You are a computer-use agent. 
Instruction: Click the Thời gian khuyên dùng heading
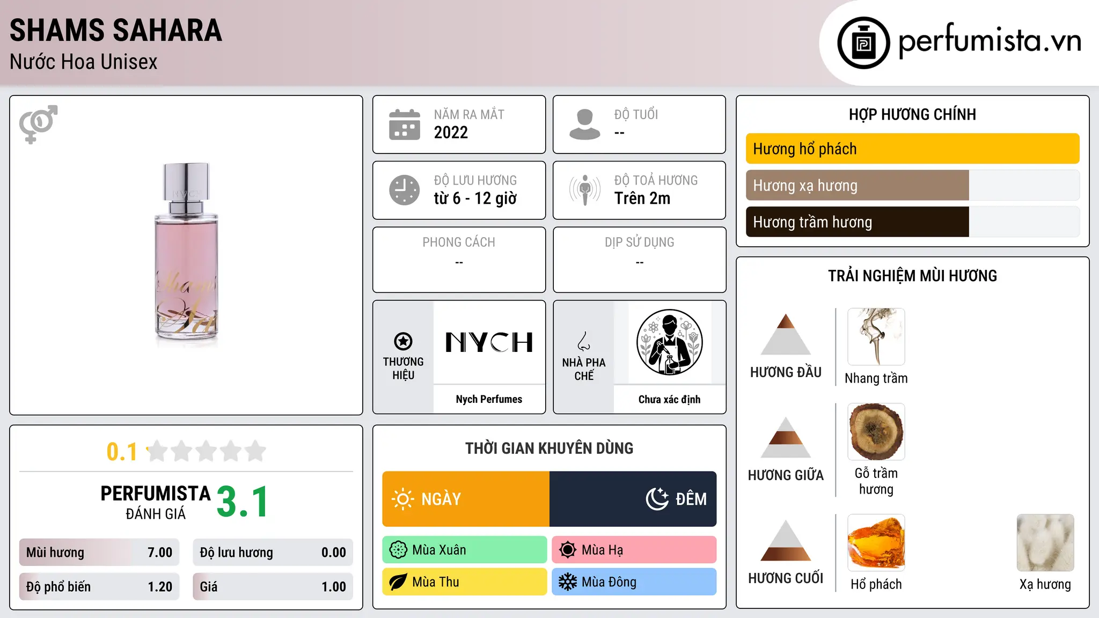[x=549, y=448]
